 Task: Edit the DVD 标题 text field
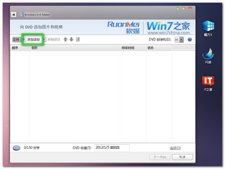click(x=112, y=148)
